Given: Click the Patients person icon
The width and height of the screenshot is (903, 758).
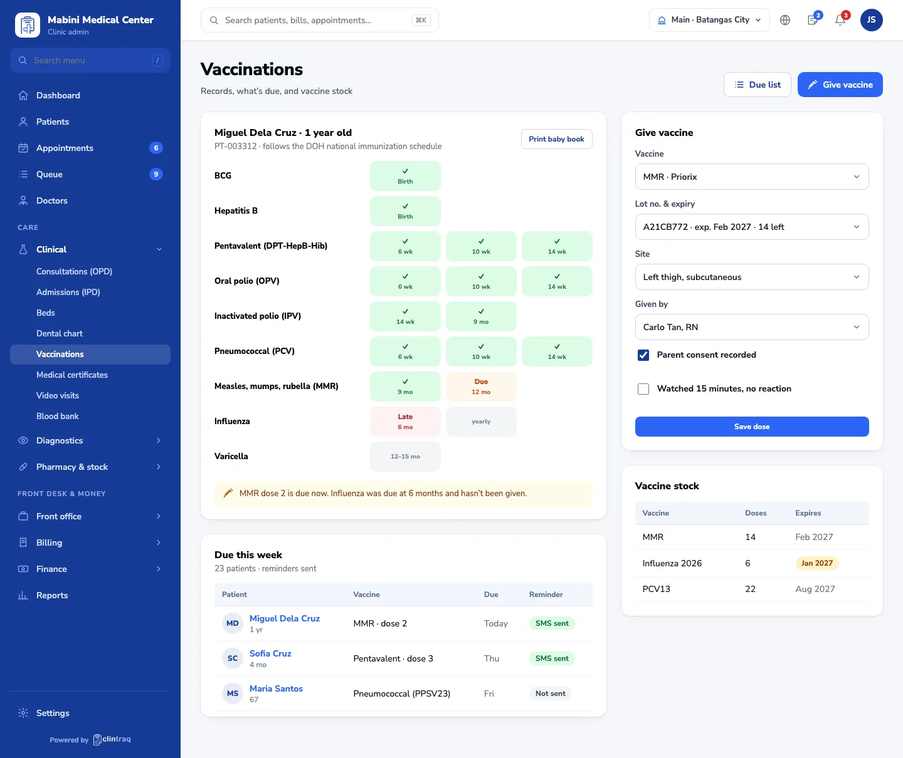Looking at the screenshot, I should point(23,122).
